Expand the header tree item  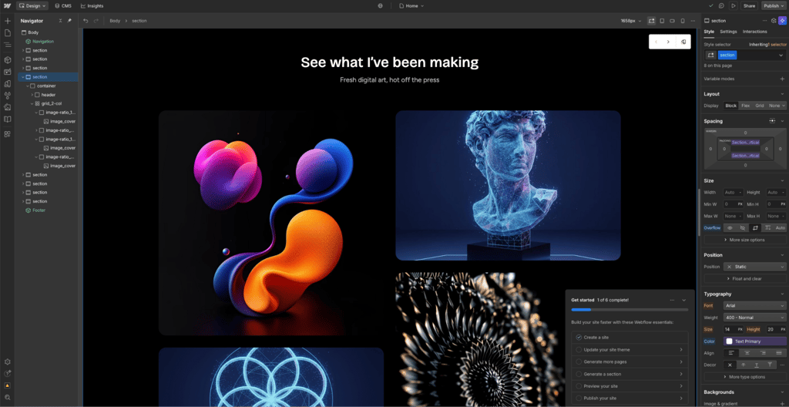[32, 95]
